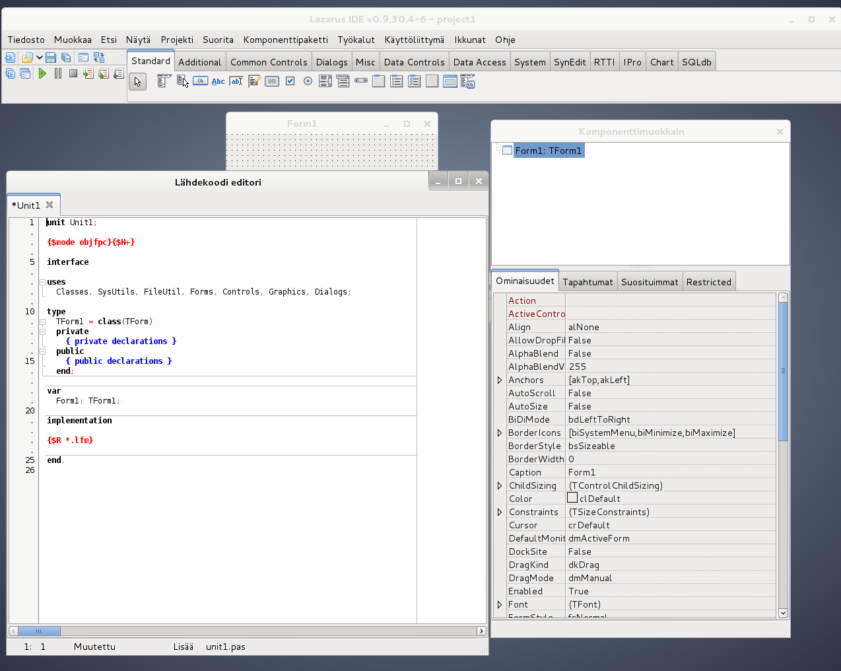Open the recent files dropdown arrow beside Open
The width and height of the screenshot is (841, 671).
[40, 58]
